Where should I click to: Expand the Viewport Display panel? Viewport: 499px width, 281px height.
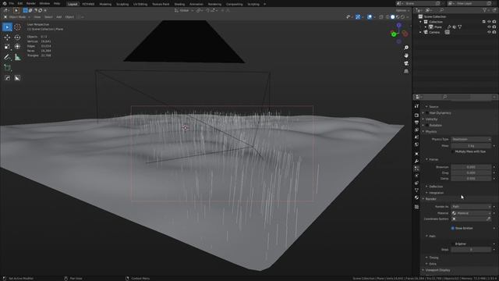(437, 270)
